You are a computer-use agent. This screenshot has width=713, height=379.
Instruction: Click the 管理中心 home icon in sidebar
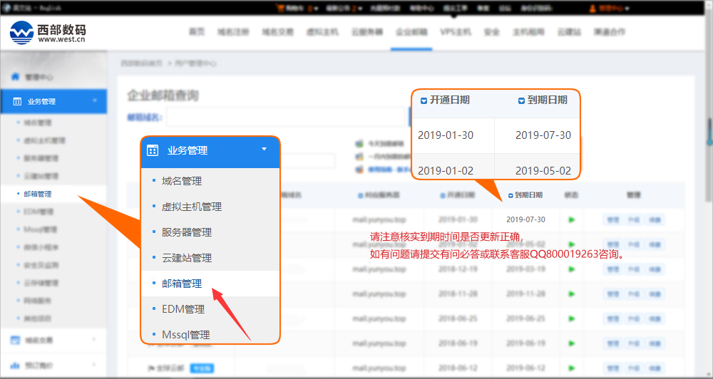[16, 77]
